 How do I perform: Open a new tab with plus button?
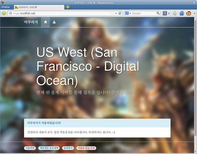coord(68,7)
